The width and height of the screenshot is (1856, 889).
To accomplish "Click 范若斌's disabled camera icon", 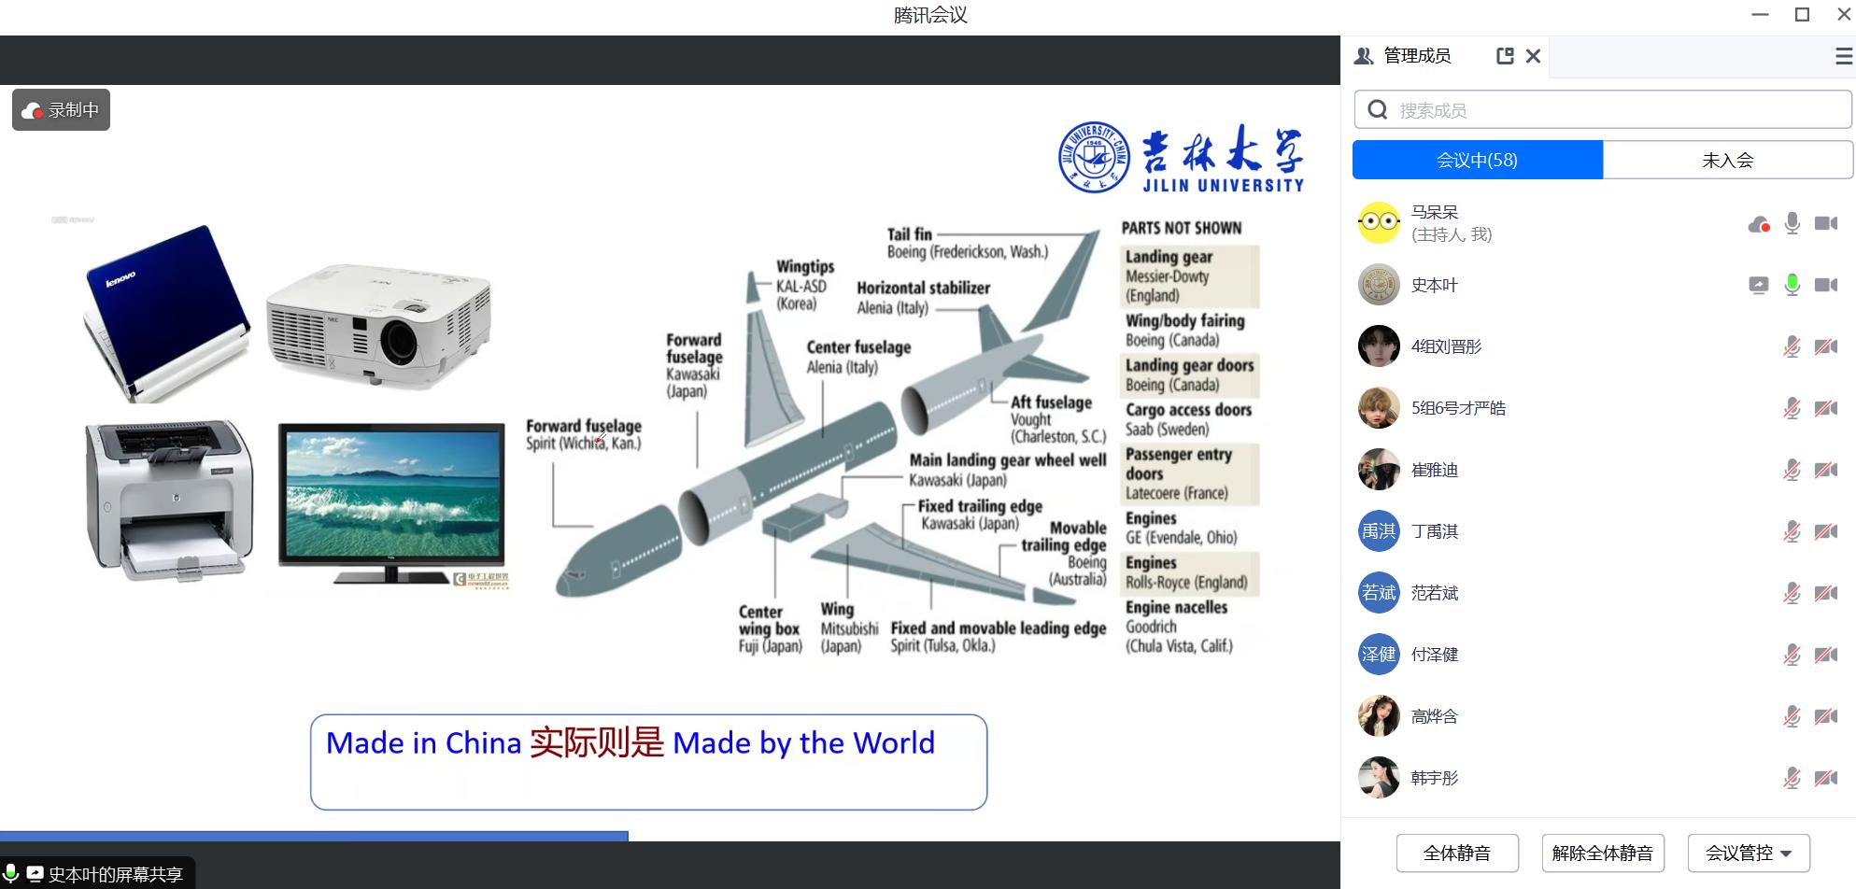I will click(x=1826, y=593).
